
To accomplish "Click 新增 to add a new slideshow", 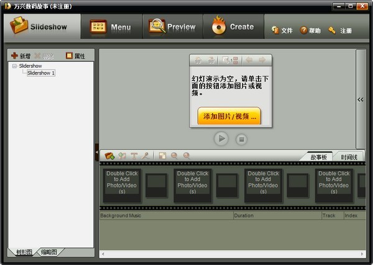I will (21, 56).
